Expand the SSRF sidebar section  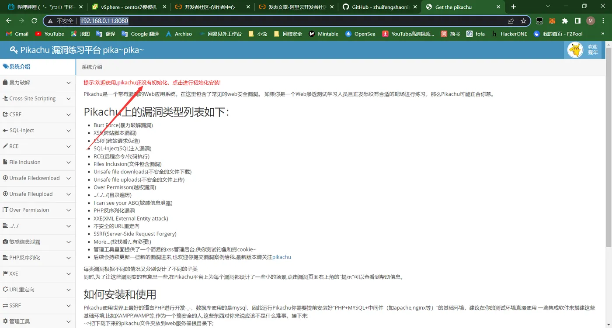[38, 305]
